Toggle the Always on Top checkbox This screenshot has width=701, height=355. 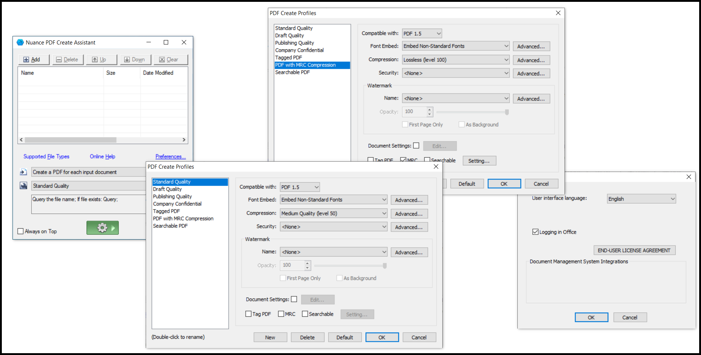pyautogui.click(x=21, y=231)
